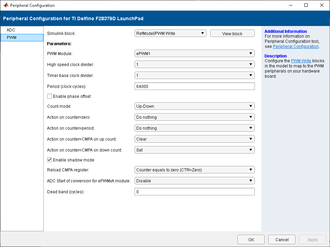Screen dimensions: 330x247
Task: Click the Period clock cycles field
Action: 195,86
